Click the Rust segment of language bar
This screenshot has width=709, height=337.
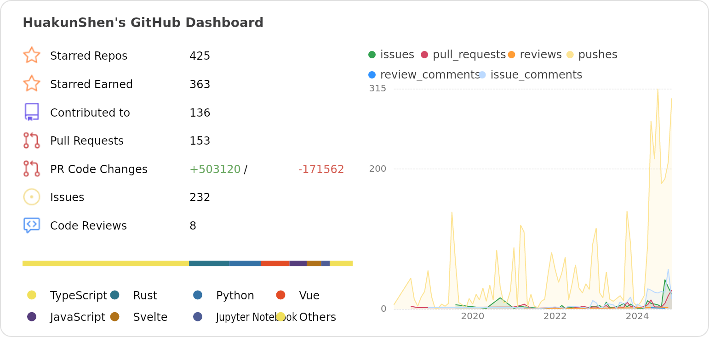[x=209, y=264]
